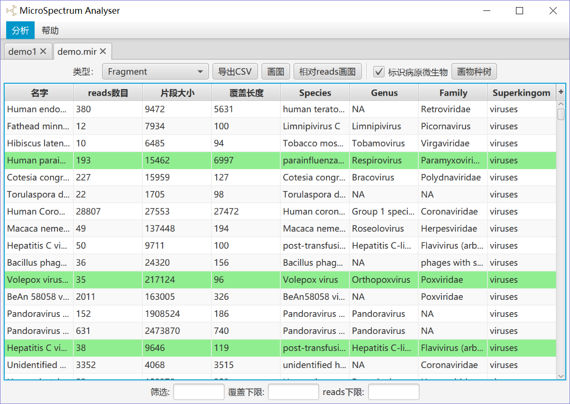Close the demo.mir tab
570x404 pixels.
click(102, 52)
